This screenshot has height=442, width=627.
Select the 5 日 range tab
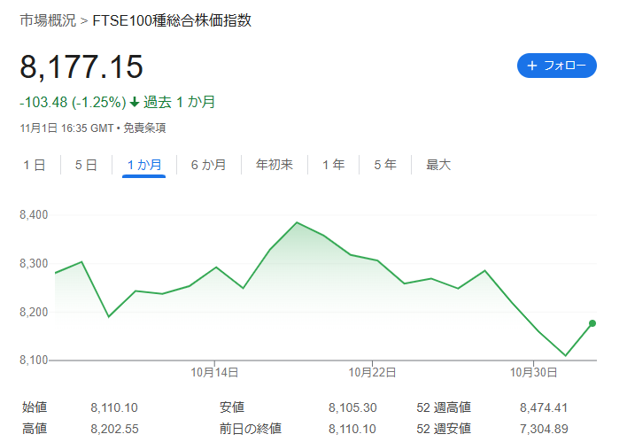click(x=86, y=165)
